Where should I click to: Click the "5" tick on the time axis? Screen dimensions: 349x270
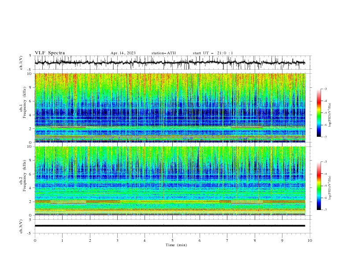[172, 240]
